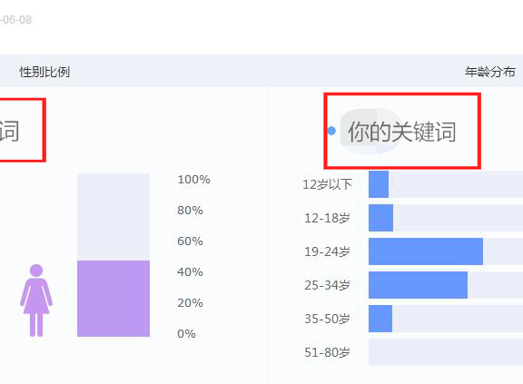Click the 25-34岁 age bar
This screenshot has height=384, width=523.
(418, 285)
